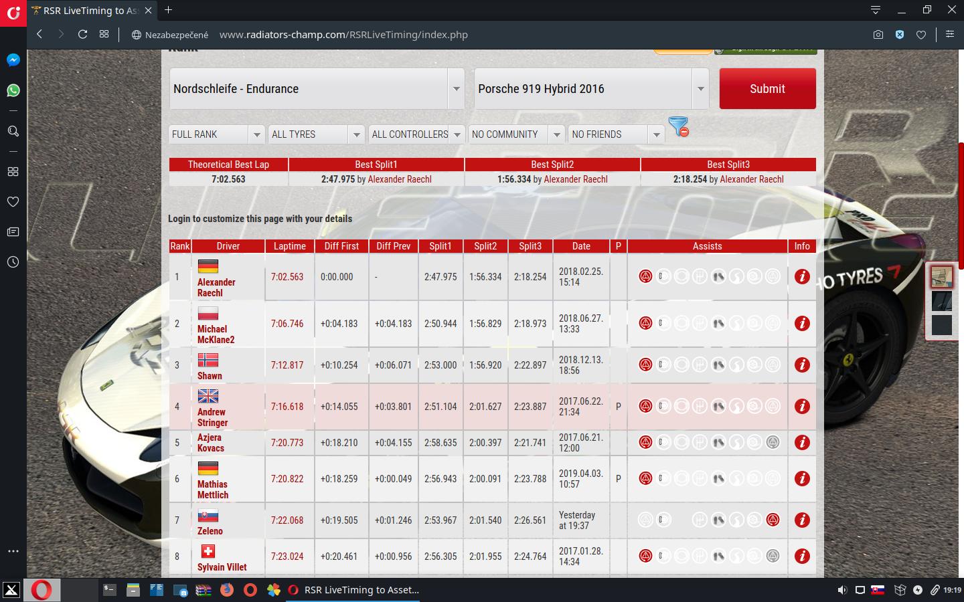Image resolution: width=964 pixels, height=602 pixels.
Task: Open the ALL CONTROLLERS filter dropdown
Action: (x=417, y=134)
